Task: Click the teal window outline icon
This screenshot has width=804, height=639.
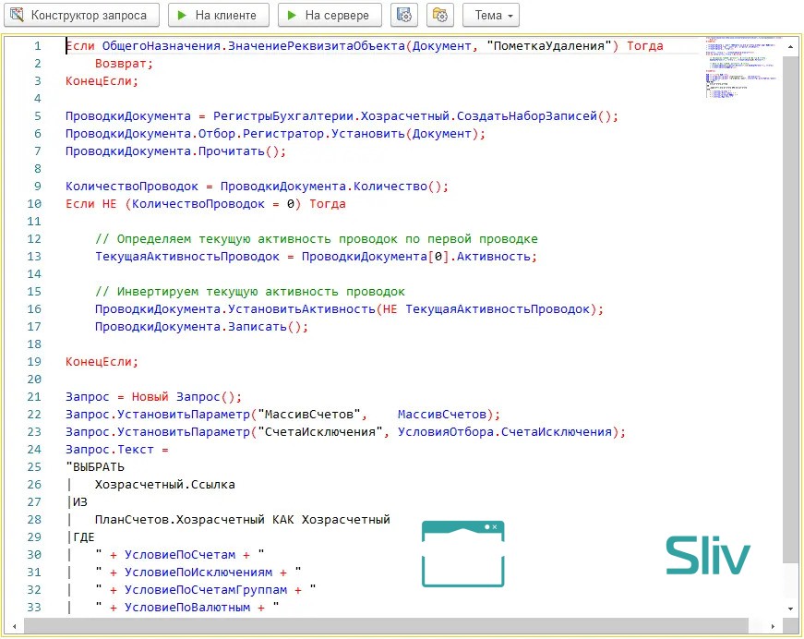Action: [463, 552]
